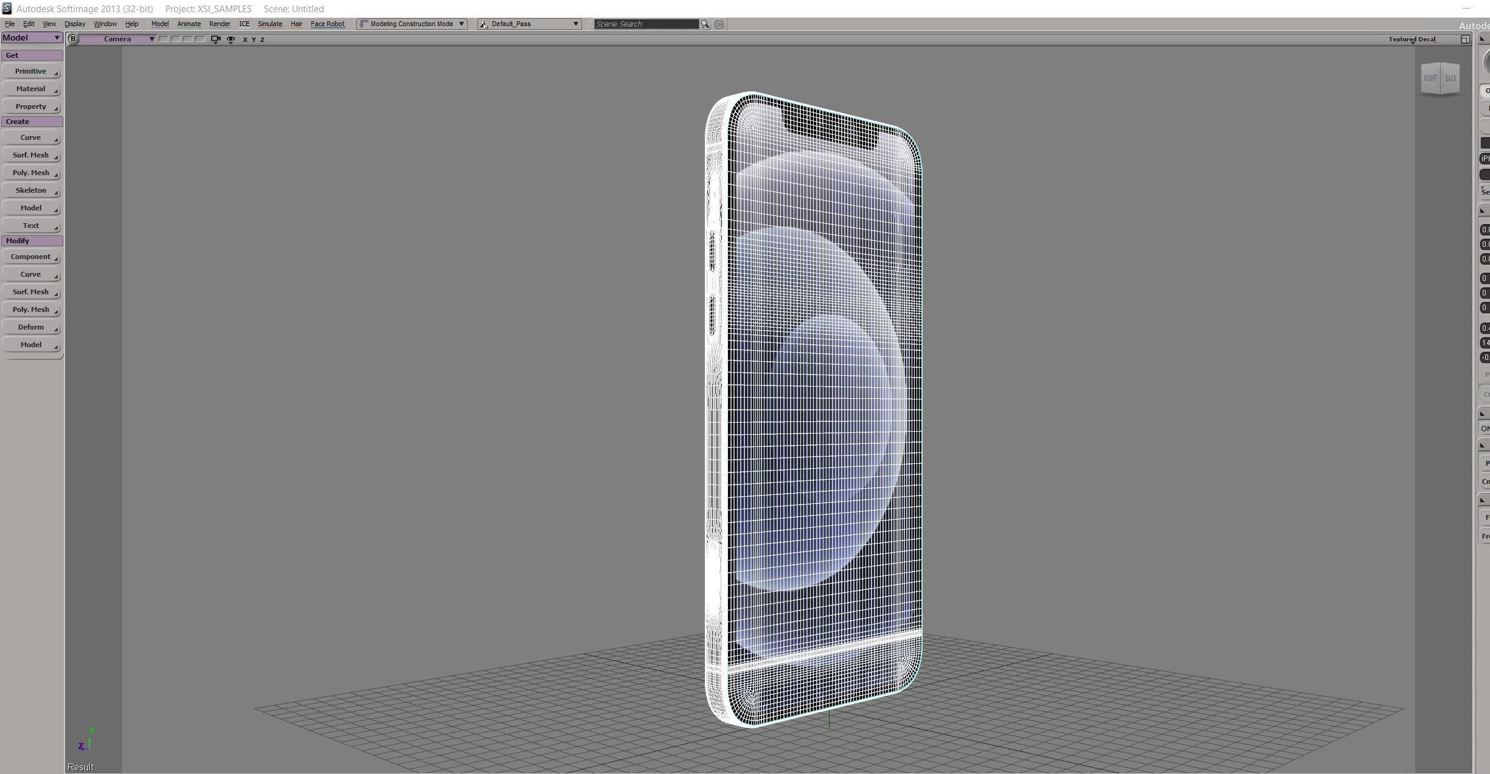Click the RIGHT face of the view cube

[x=1430, y=78]
